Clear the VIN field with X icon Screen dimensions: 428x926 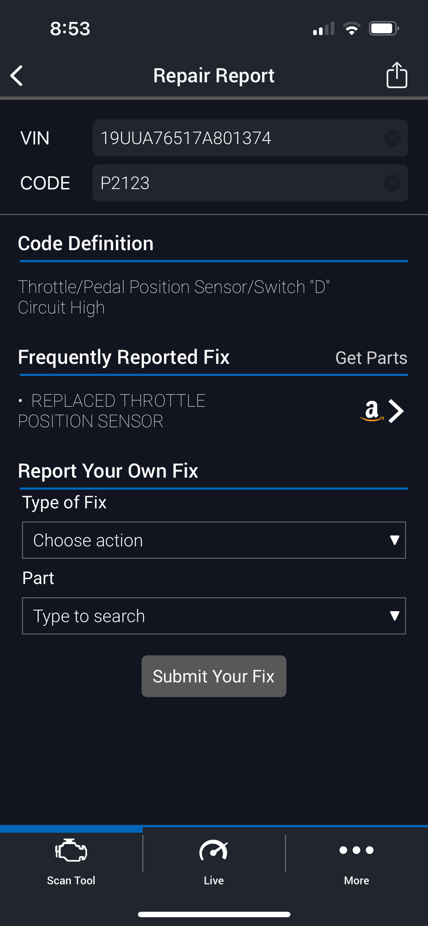[x=392, y=138]
